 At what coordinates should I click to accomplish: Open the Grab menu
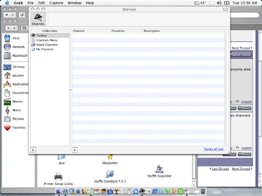[x=18, y=3]
